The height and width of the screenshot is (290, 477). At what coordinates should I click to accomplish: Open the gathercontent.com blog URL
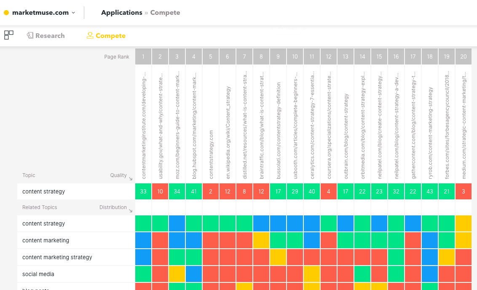pyautogui.click(x=413, y=125)
